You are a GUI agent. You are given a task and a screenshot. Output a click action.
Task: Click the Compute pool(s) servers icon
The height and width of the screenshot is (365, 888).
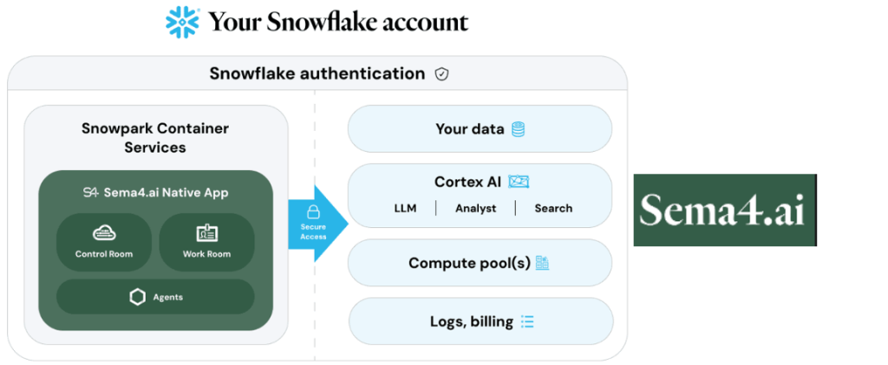pos(543,264)
